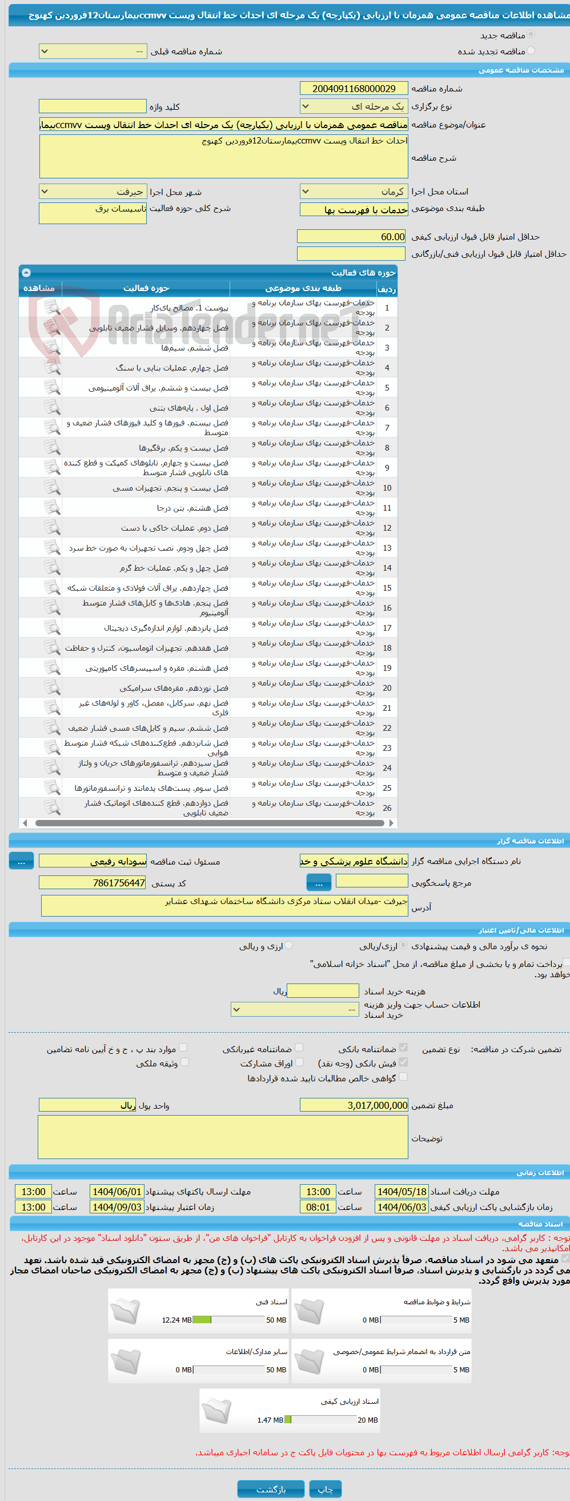This screenshot has width=570, height=1501.
Task: Open view icon for table row 5
Action: tap(52, 387)
